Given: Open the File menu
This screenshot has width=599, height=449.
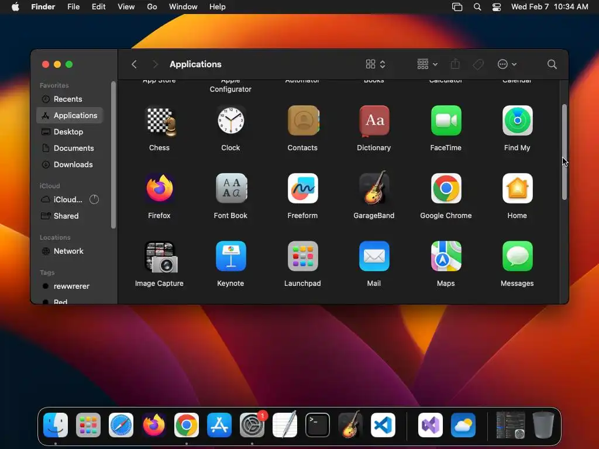Looking at the screenshot, I should point(73,6).
